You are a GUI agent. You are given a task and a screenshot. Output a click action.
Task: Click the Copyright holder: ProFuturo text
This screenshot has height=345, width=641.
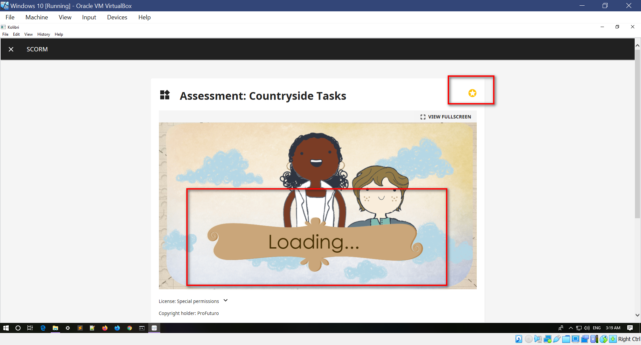click(x=189, y=313)
